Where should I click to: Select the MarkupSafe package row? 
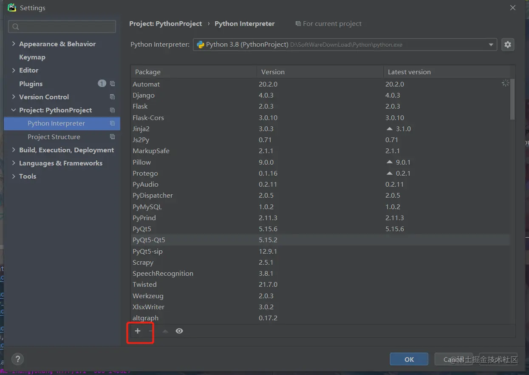pyautogui.click(x=320, y=151)
